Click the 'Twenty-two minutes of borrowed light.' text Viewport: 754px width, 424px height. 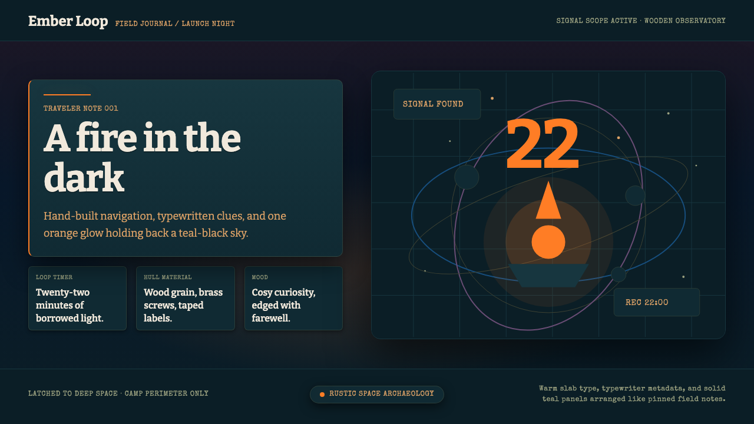pos(70,305)
